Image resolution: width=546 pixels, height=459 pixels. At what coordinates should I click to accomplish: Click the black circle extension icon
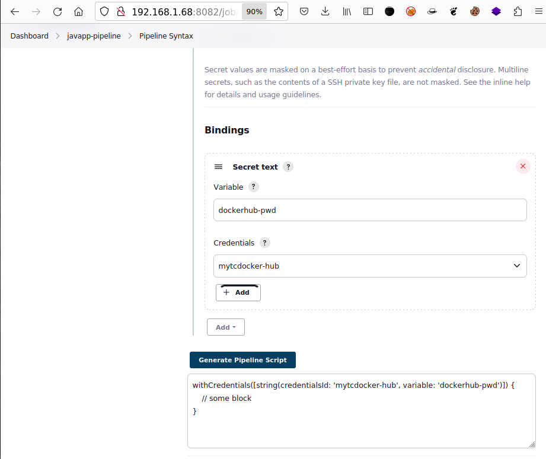coord(389,12)
